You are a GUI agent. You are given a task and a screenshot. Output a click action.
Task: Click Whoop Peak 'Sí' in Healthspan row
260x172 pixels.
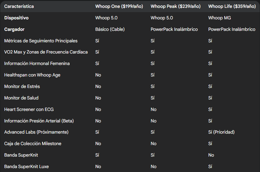[x=153, y=75]
